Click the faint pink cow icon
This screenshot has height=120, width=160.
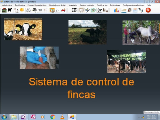point(45,10)
